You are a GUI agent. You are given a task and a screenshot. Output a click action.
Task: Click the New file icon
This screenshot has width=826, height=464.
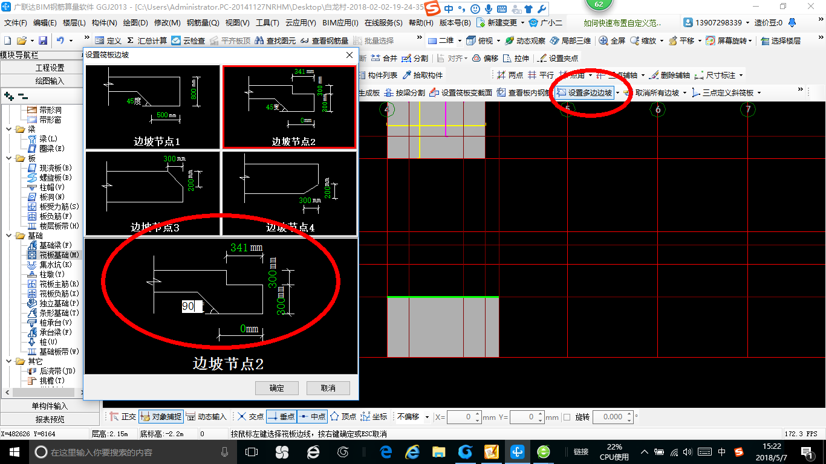[x=7, y=40]
